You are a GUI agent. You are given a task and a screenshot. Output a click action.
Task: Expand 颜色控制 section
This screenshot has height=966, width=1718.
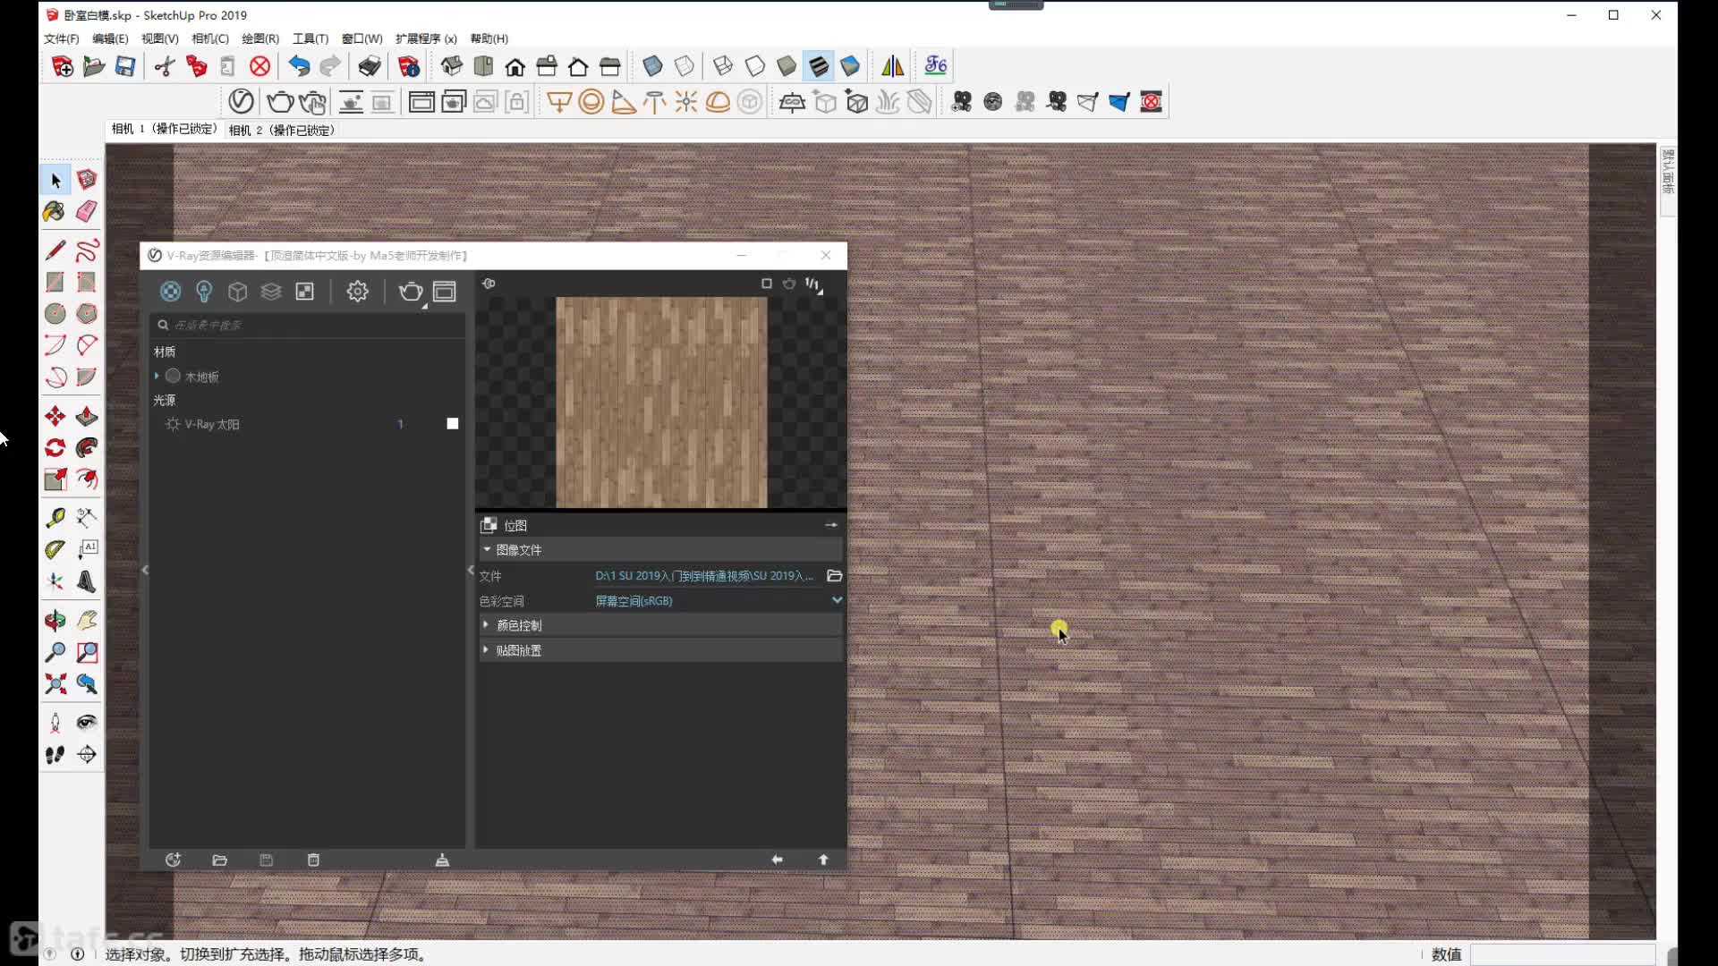pyautogui.click(x=486, y=624)
